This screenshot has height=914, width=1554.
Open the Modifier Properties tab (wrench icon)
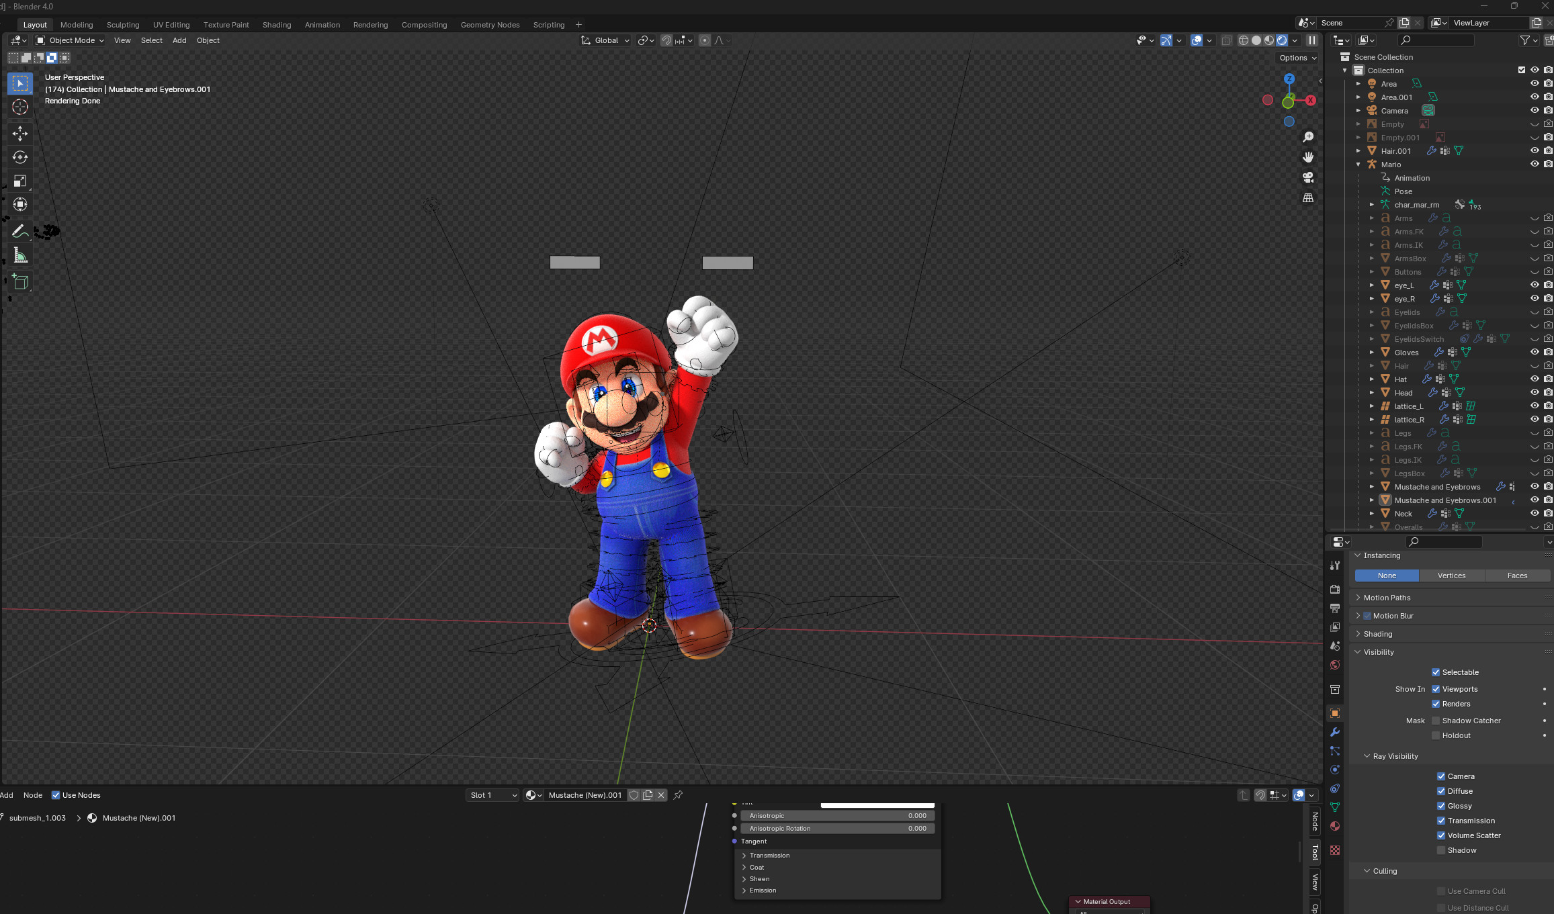(1334, 731)
